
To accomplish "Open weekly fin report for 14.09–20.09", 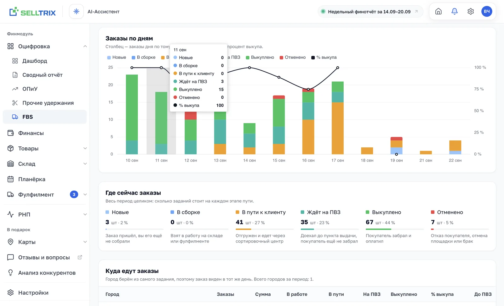I will tap(370, 12).
